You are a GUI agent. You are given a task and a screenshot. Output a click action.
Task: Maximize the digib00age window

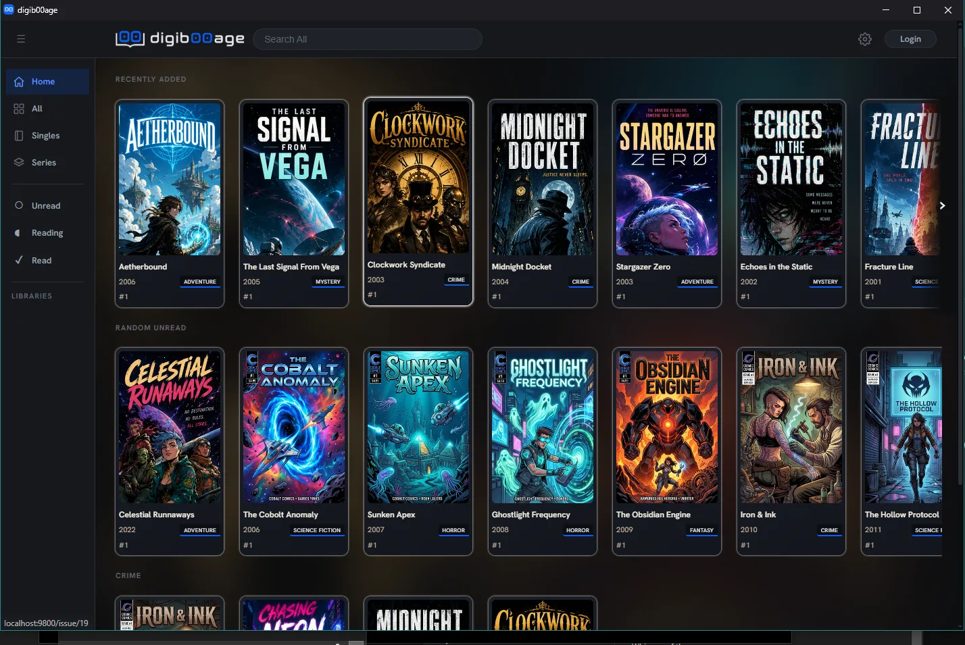(917, 9)
